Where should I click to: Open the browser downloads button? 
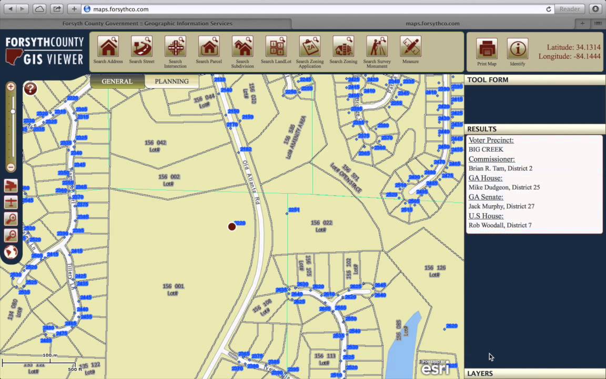(x=595, y=9)
